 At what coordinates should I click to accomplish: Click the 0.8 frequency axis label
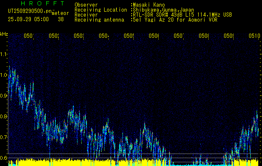tap(4, 116)
